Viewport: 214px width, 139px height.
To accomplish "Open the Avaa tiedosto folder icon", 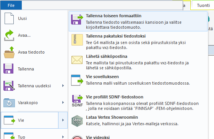I will [9, 52].
